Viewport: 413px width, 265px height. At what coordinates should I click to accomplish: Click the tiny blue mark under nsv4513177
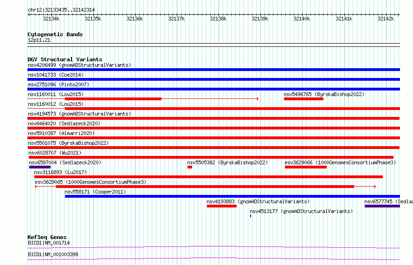coord(251,216)
